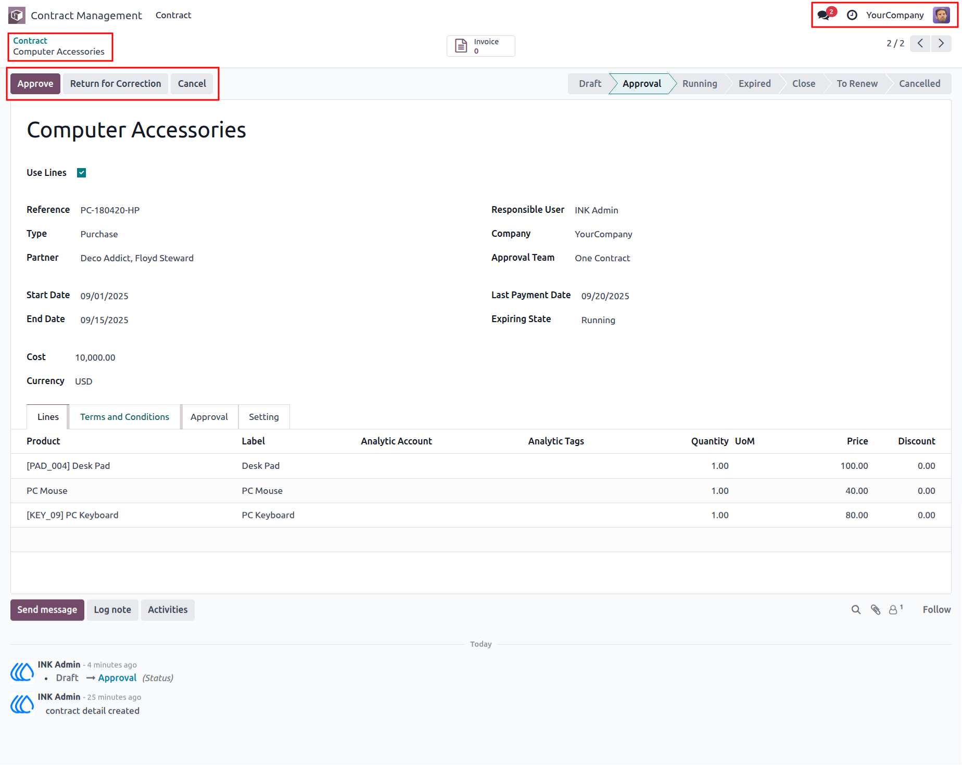Follow this contract record
Image resolution: width=962 pixels, height=765 pixels.
[936, 609]
